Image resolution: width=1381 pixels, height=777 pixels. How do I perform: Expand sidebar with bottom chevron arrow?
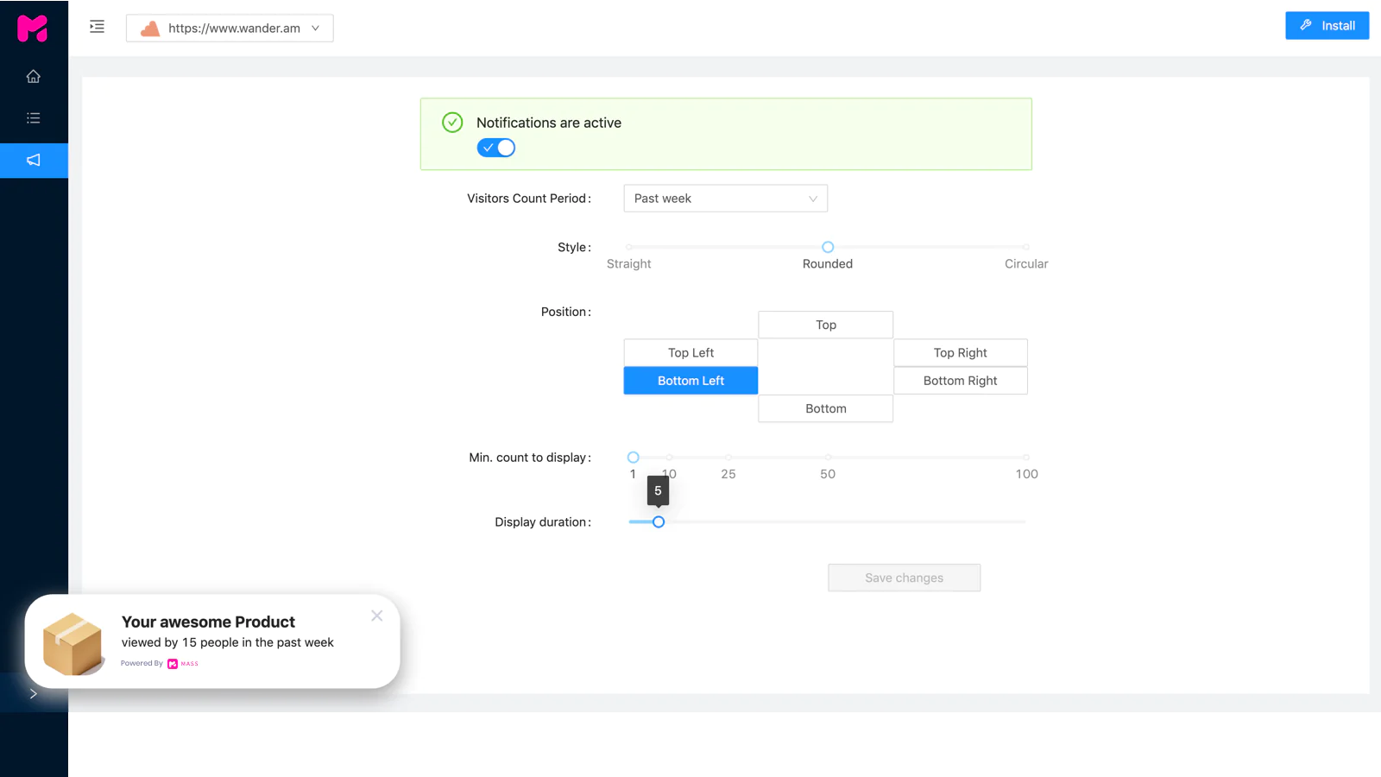pos(34,693)
